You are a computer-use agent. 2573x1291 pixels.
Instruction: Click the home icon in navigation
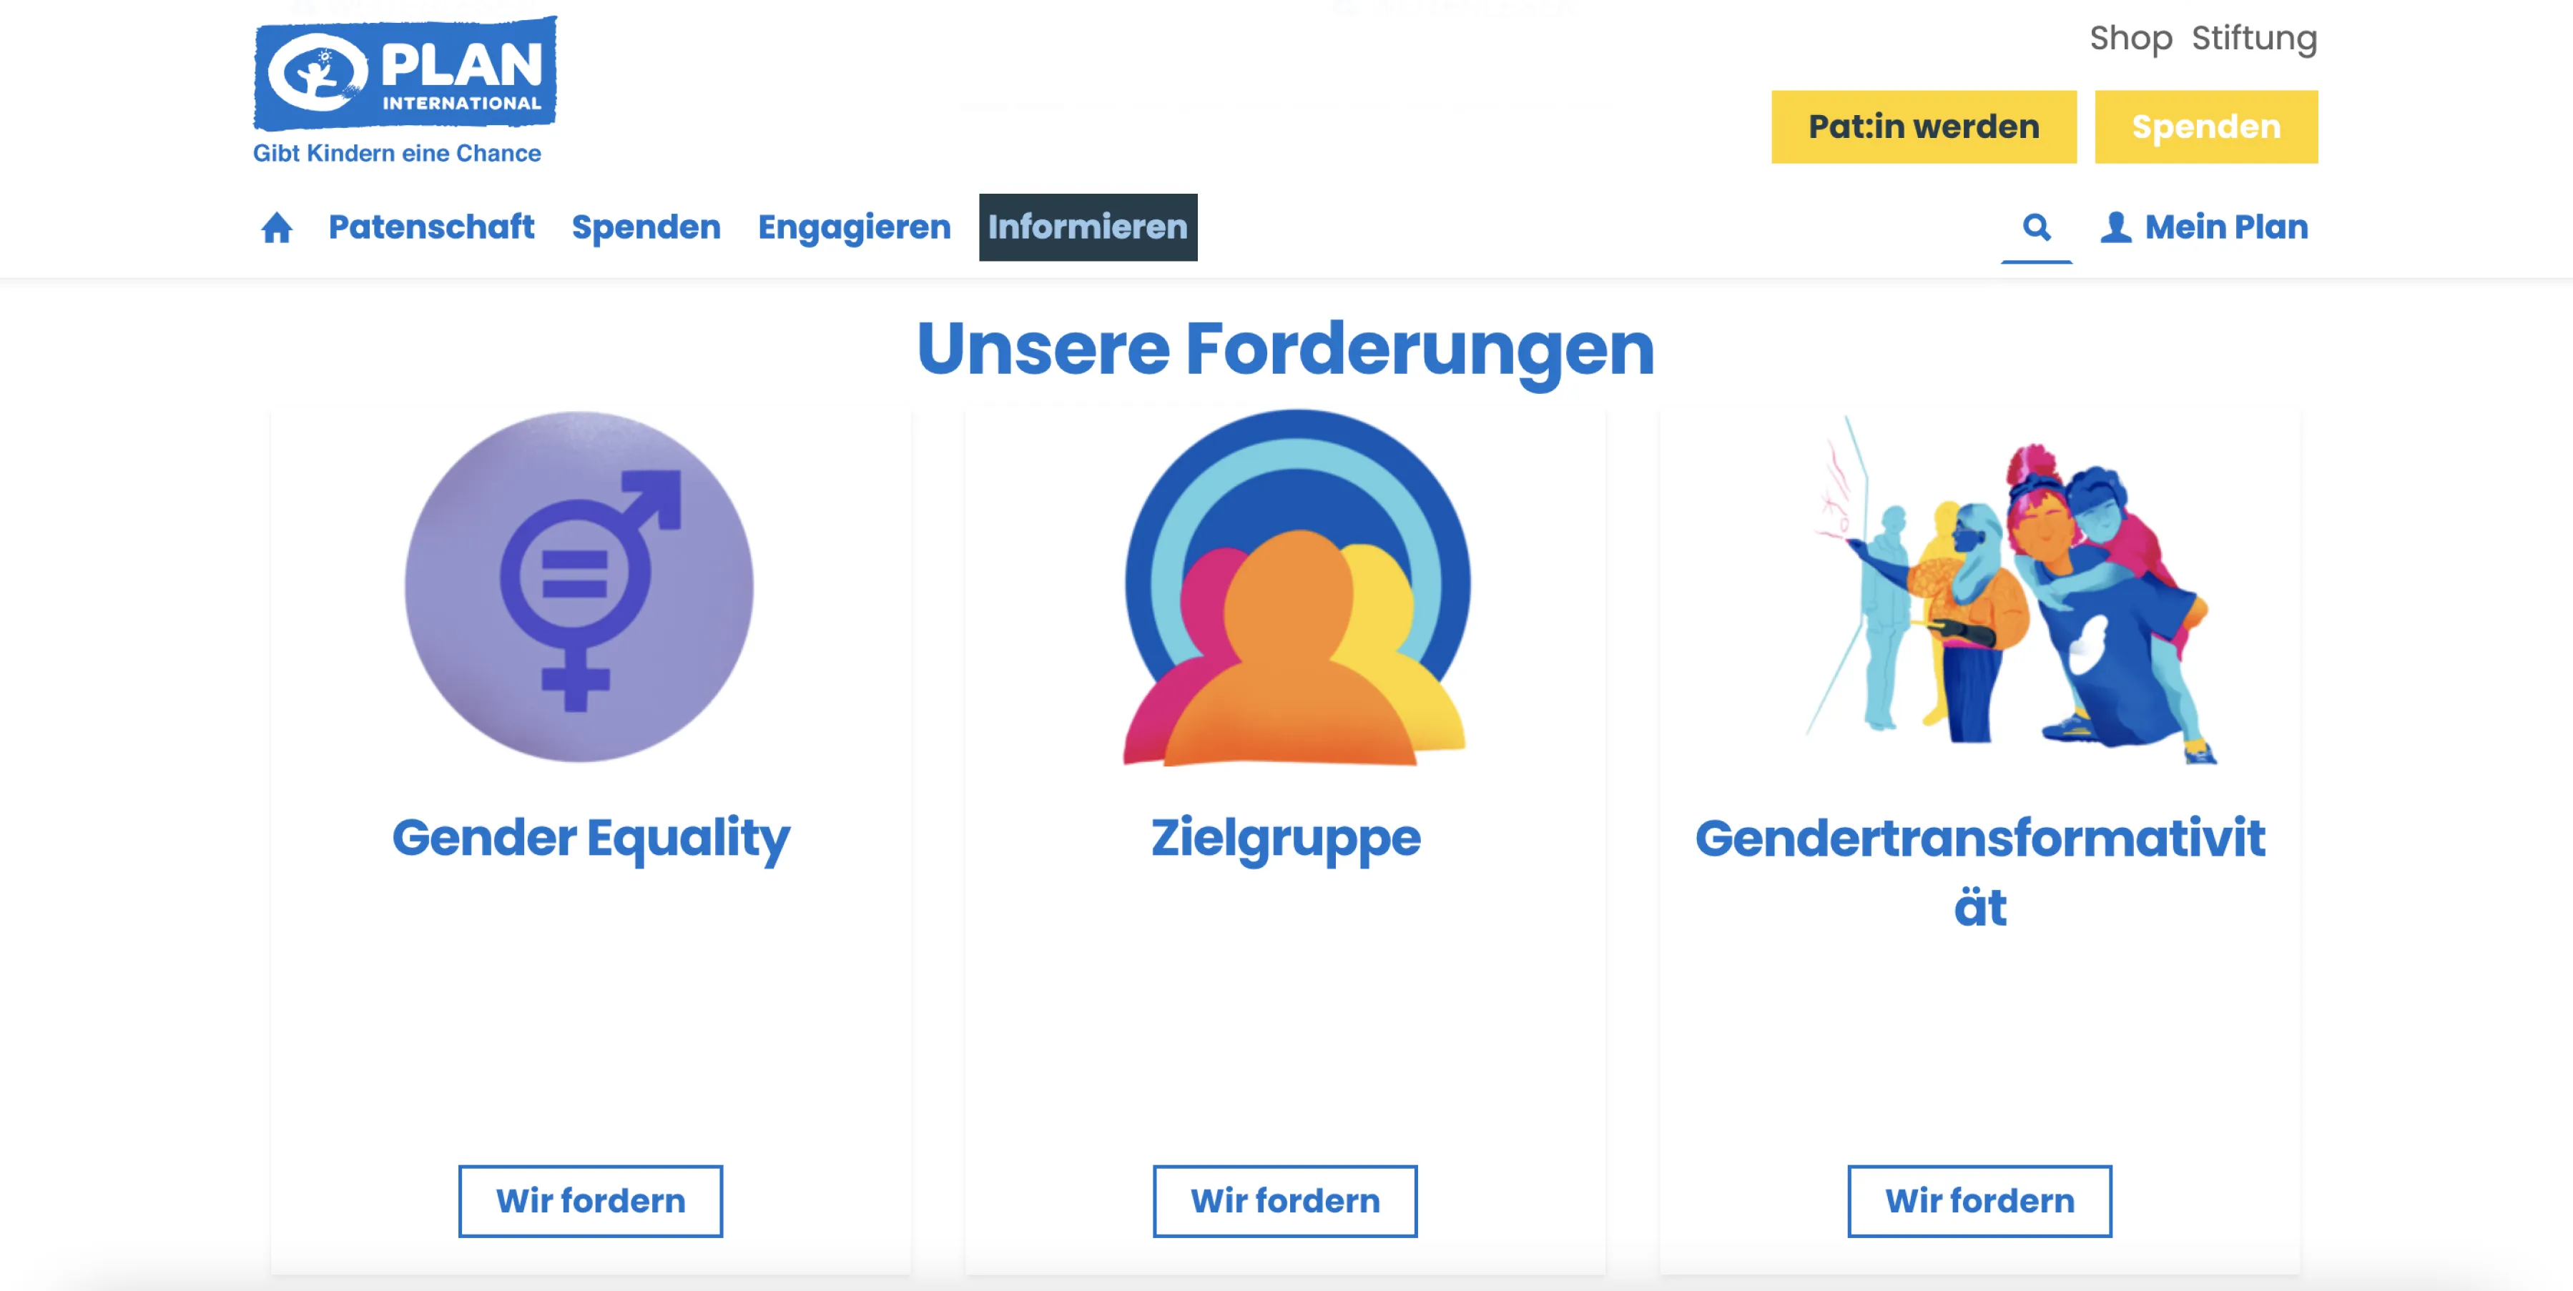(x=277, y=227)
